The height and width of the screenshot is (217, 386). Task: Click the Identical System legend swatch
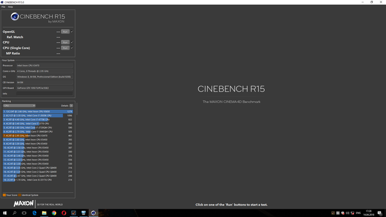click(x=20, y=195)
